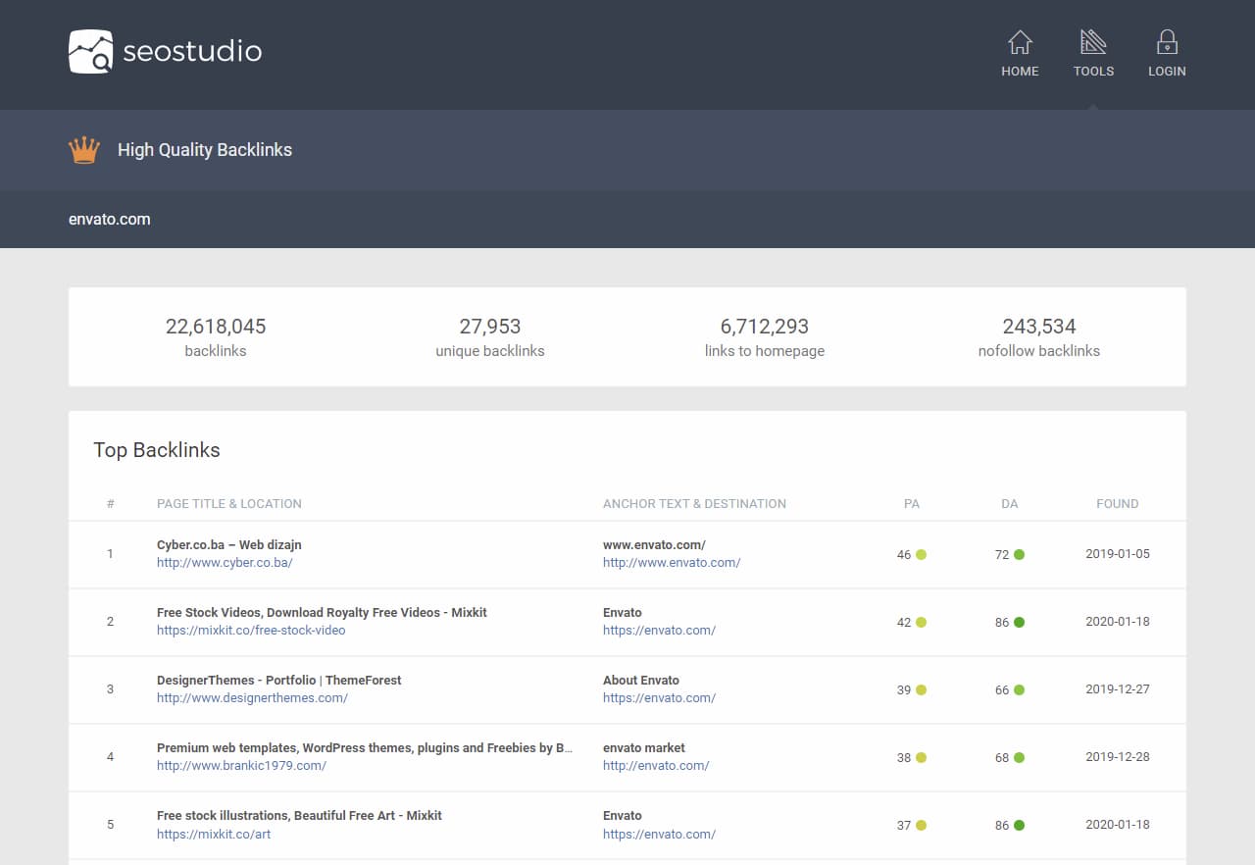
Task: Click the seostudio brand name text
Action: click(192, 51)
